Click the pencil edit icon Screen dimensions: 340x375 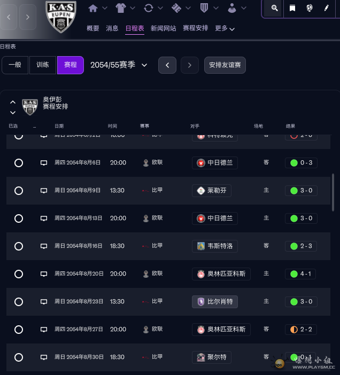[x=326, y=9]
